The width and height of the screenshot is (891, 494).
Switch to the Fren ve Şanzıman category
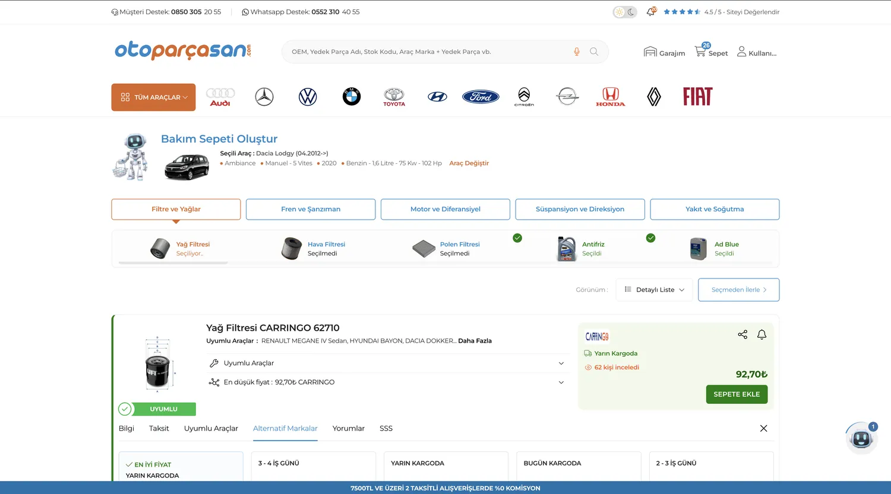[311, 209]
